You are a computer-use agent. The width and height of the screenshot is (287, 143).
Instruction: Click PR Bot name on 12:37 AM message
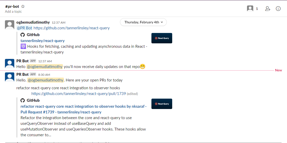[x=23, y=61]
